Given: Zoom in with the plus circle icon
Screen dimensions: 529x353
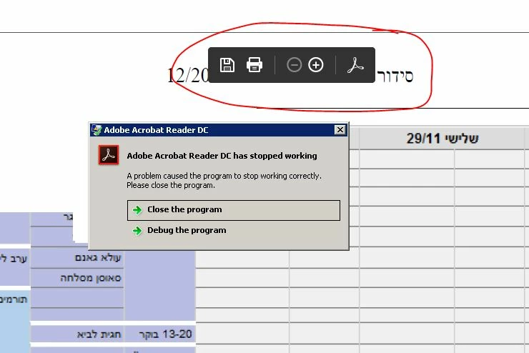Looking at the screenshot, I should [x=316, y=65].
